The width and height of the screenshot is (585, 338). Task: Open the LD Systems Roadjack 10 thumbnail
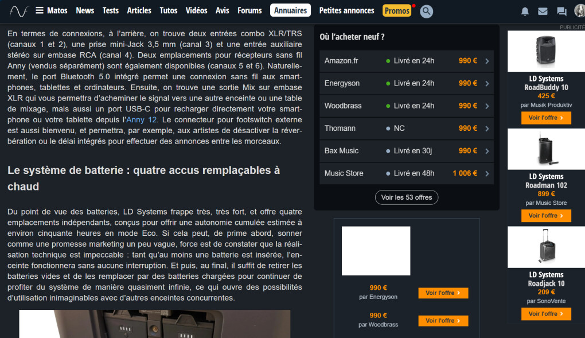[546, 247]
